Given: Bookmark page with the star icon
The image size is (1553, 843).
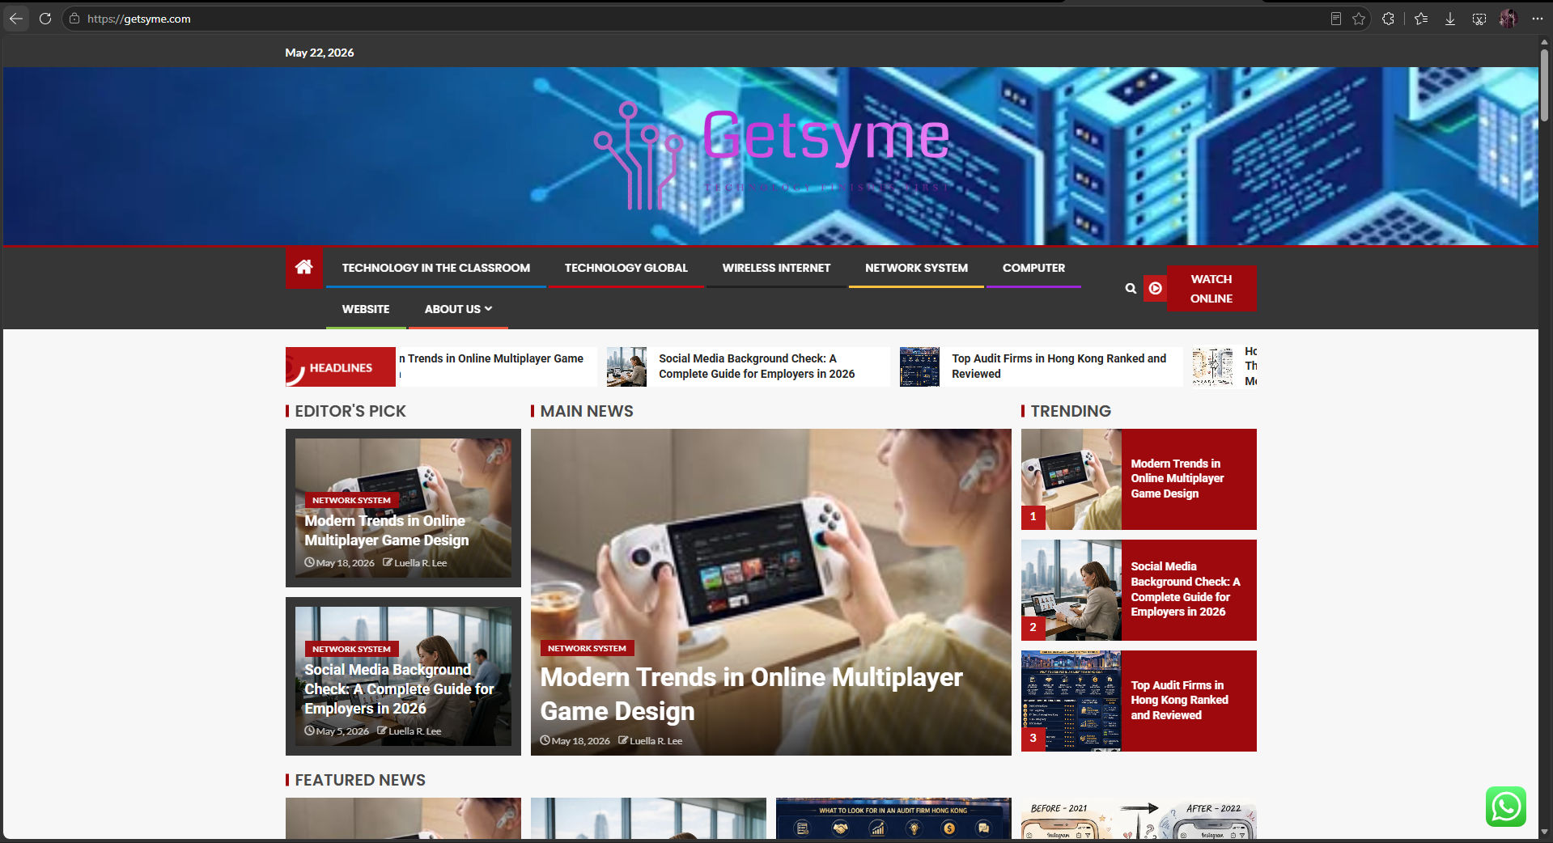Looking at the screenshot, I should (1359, 19).
